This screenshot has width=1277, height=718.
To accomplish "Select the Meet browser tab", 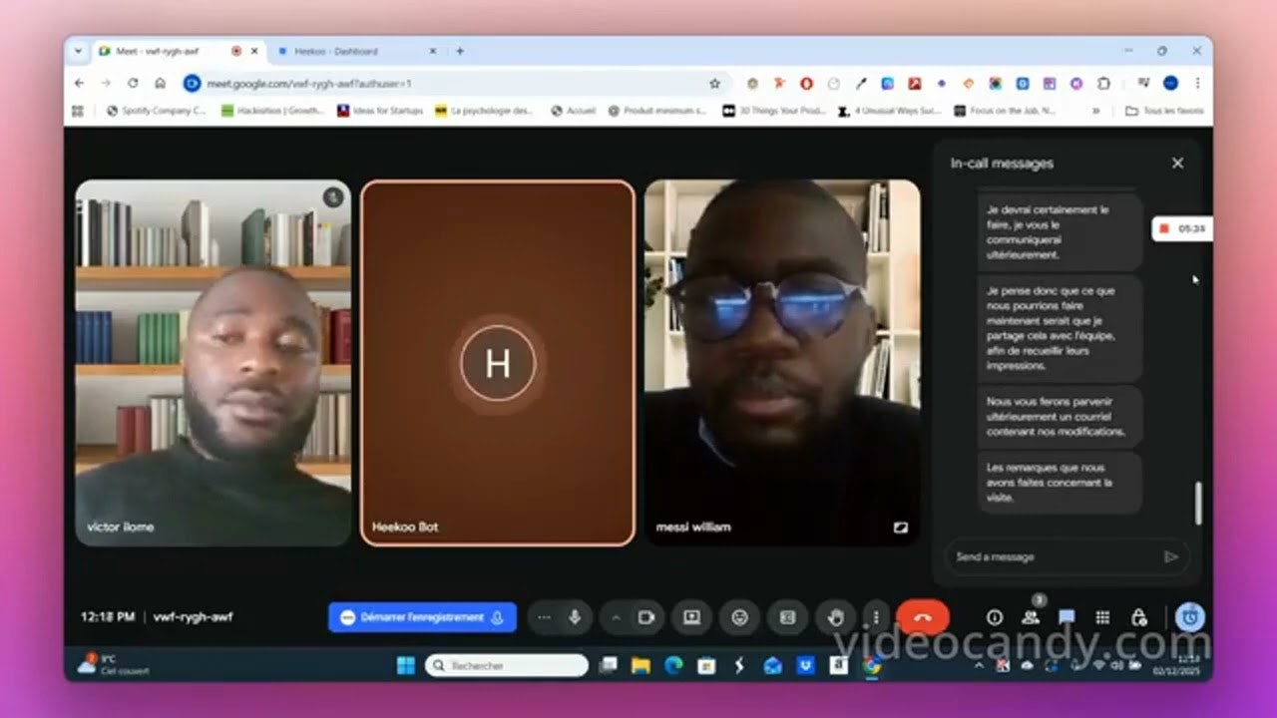I will pyautogui.click(x=165, y=51).
